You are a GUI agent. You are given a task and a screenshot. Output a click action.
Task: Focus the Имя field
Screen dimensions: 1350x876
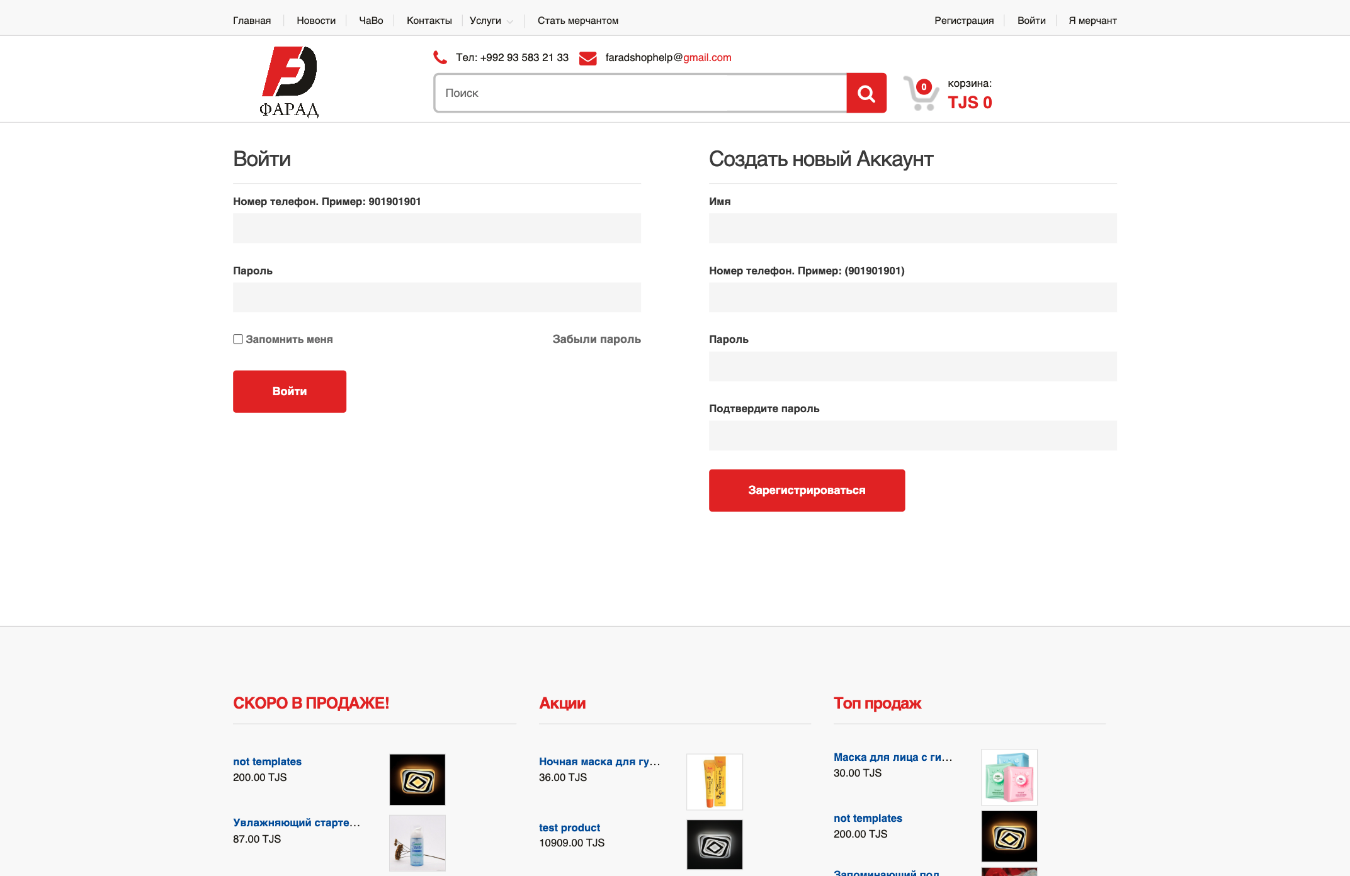[x=913, y=228]
